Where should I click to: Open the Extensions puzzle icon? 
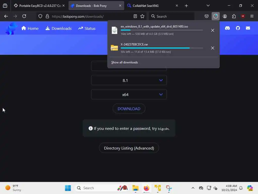[234, 16]
